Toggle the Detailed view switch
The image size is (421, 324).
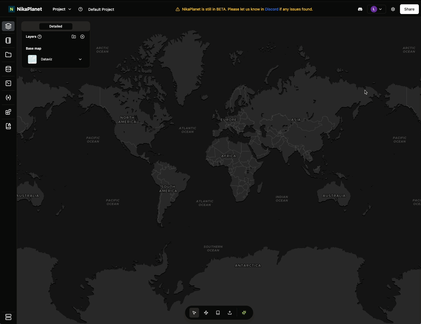[55, 26]
